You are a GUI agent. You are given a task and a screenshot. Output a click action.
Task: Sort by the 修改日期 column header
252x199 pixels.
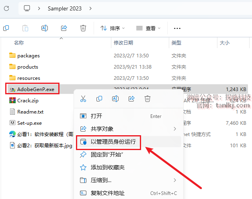pyautogui.click(x=123, y=43)
